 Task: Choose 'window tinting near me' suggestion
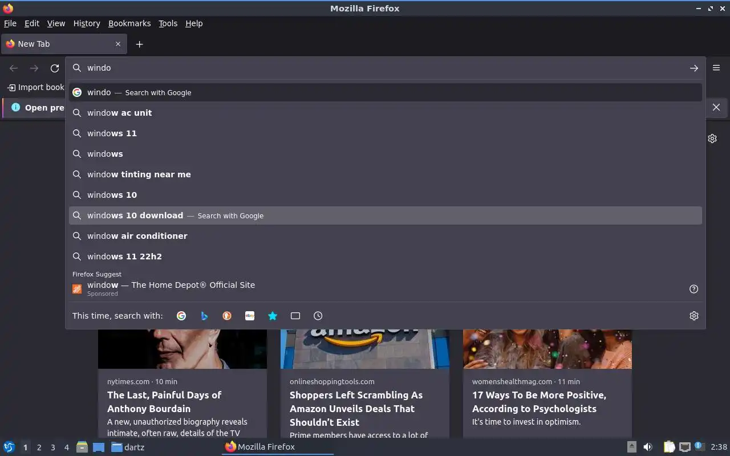pos(386,174)
